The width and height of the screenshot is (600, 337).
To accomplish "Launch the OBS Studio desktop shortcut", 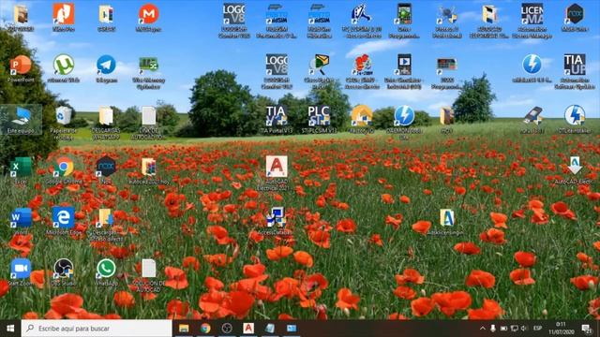I will (x=64, y=269).
